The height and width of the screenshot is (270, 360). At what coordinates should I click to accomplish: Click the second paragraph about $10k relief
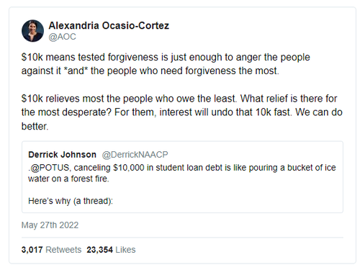(181, 112)
